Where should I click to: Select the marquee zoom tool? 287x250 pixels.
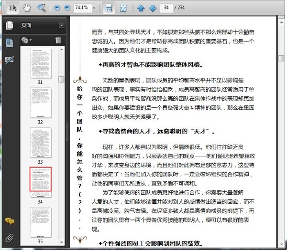pyautogui.click(x=42, y=8)
